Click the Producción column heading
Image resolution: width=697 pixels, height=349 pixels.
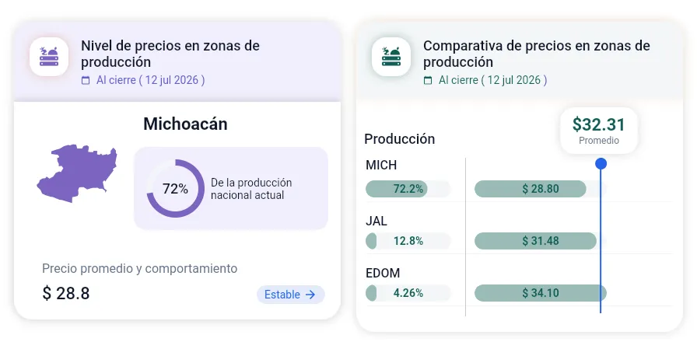pos(400,139)
